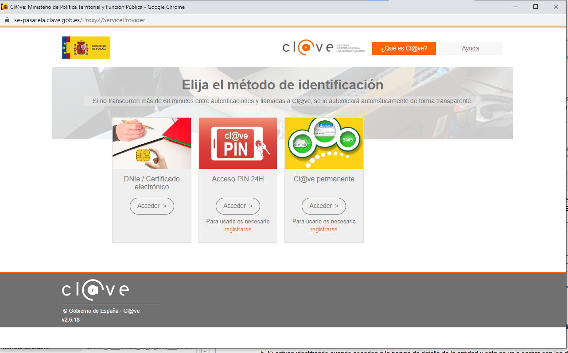This screenshot has width=568, height=353.
Task: Click the Cl@ve logo in the header
Action: pos(324,48)
